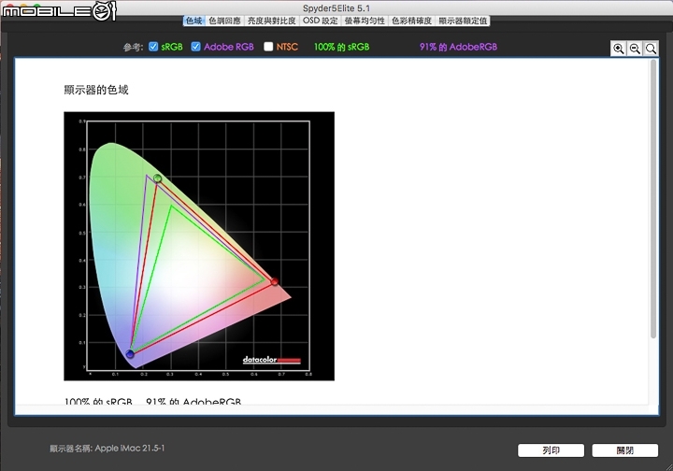Zoom in using the plus magnifier icon

[x=619, y=49]
